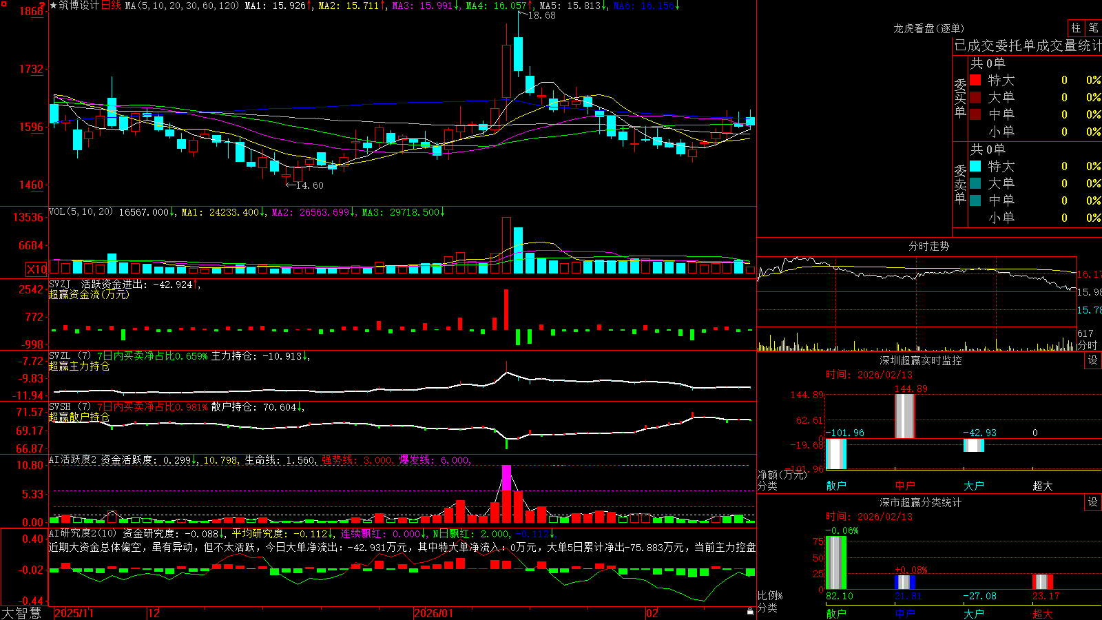Image resolution: width=1102 pixels, height=620 pixels.
Task: Click the 18.68 high price annotation
Action: pyautogui.click(x=541, y=15)
